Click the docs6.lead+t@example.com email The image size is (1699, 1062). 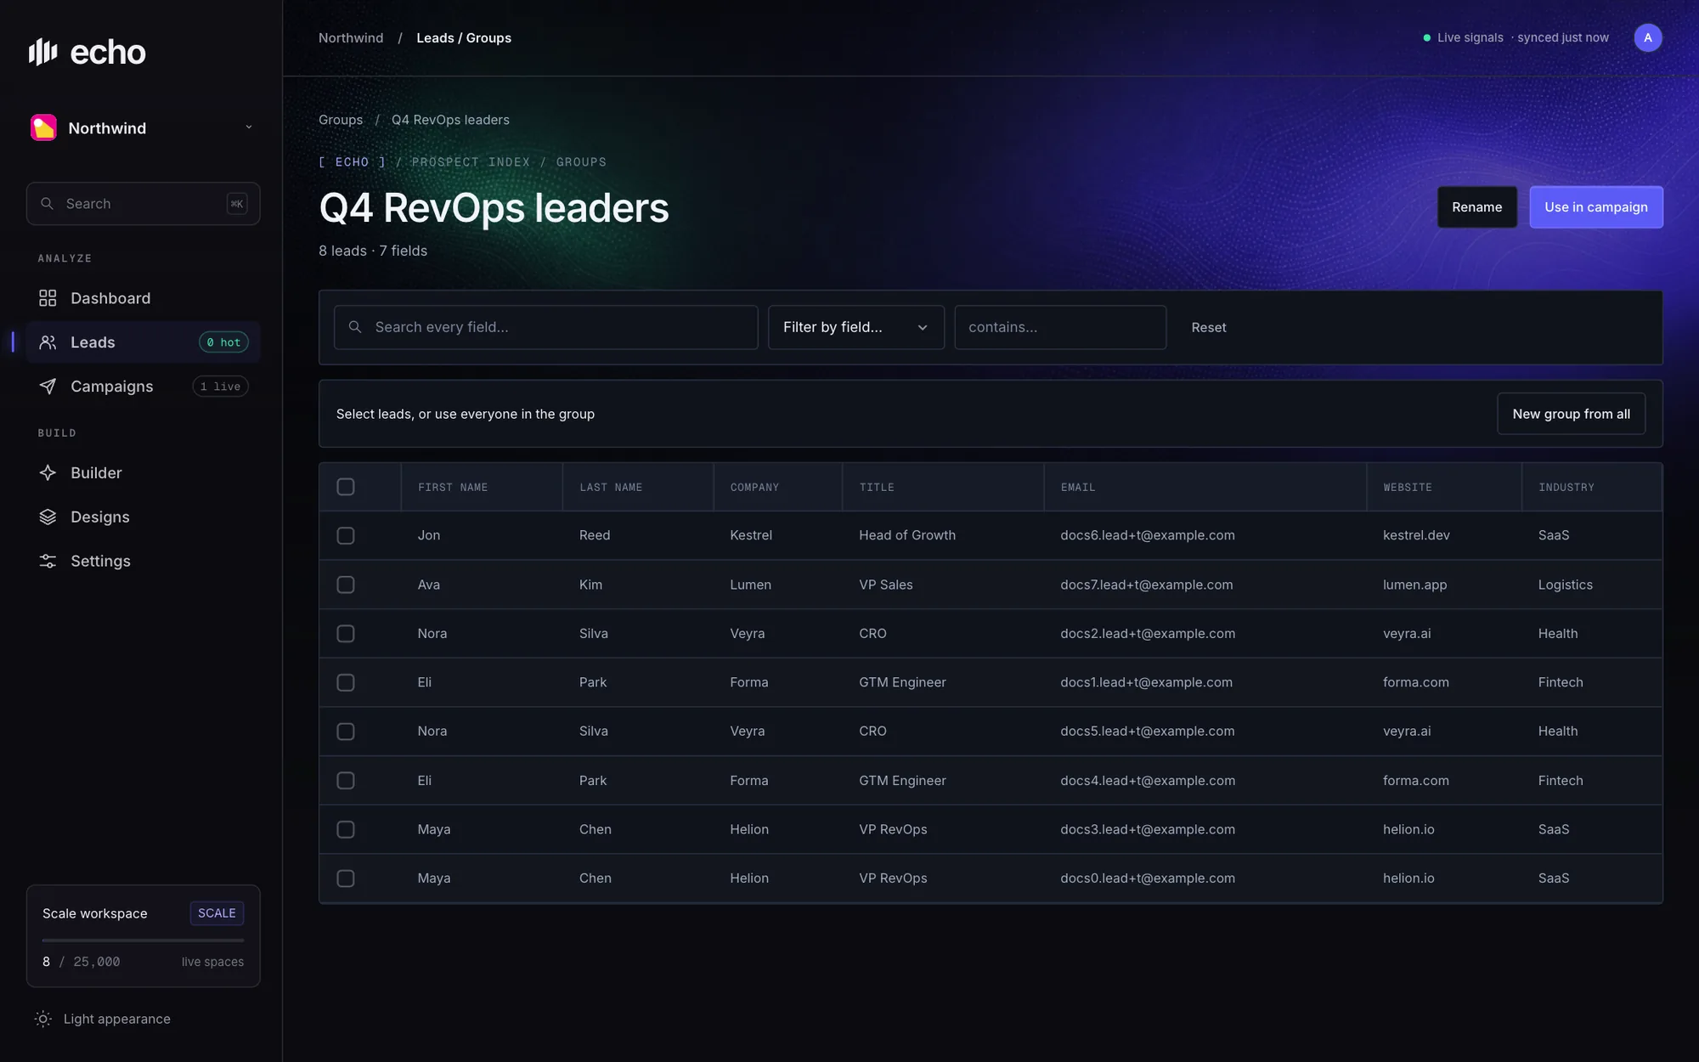tap(1148, 535)
